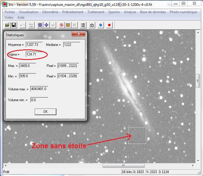The image size is (203, 176).
Task: Open the Spectro menu
Action: (114, 12)
